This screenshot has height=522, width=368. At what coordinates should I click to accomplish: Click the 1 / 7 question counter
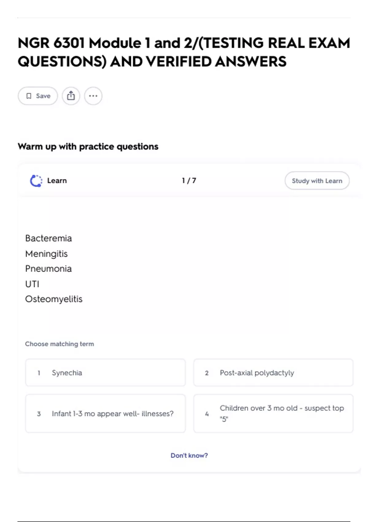(189, 181)
